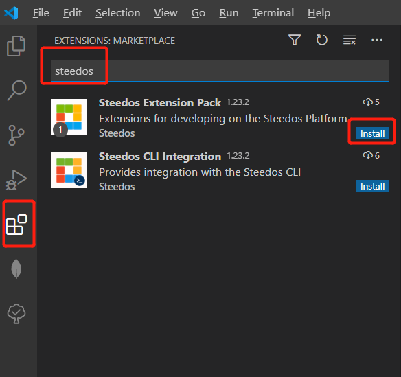
Task: Clear extensions search results
Action: click(350, 40)
